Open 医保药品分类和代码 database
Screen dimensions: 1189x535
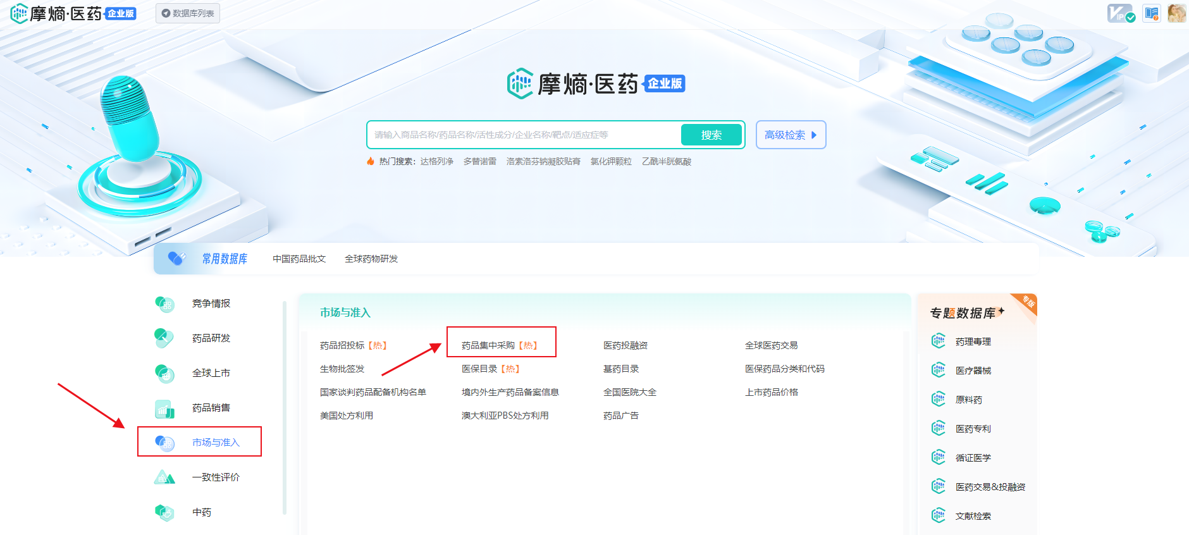tap(785, 369)
